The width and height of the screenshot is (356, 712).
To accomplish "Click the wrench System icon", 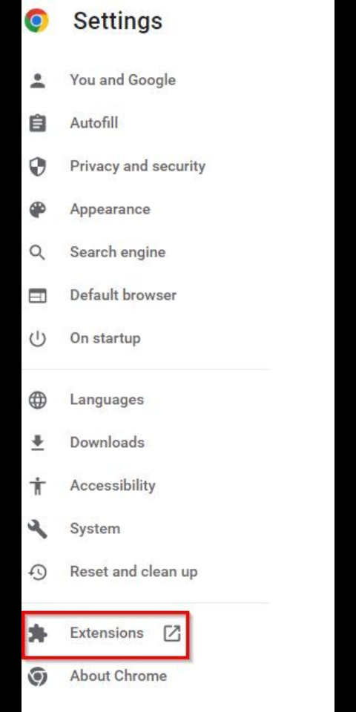I will pos(37,529).
